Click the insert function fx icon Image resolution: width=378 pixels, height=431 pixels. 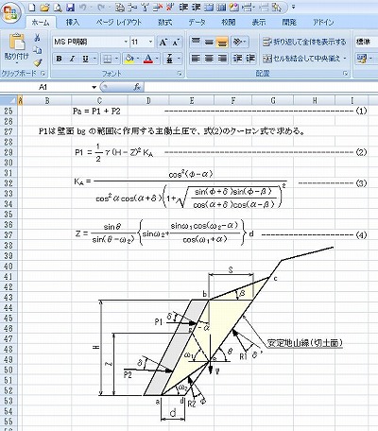click(x=137, y=87)
